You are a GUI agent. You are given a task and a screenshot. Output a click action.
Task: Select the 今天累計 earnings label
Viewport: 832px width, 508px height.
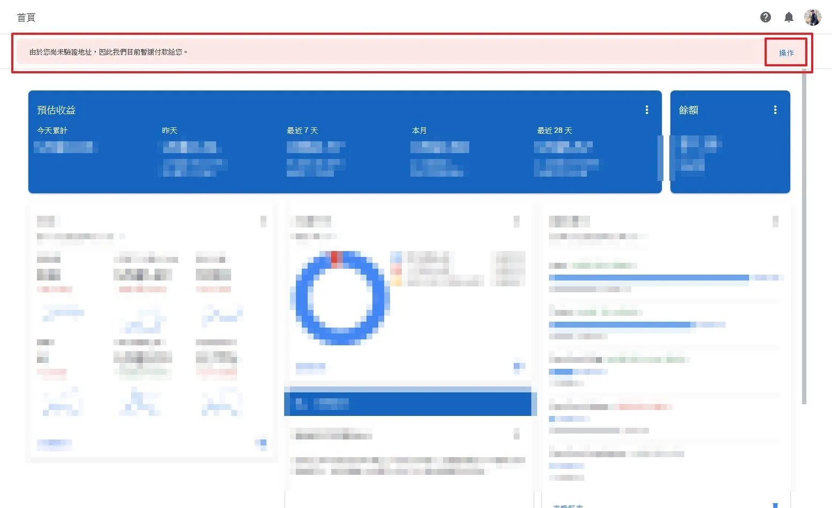click(x=52, y=130)
